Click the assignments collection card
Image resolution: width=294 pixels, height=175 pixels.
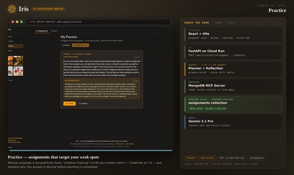pos(233,104)
